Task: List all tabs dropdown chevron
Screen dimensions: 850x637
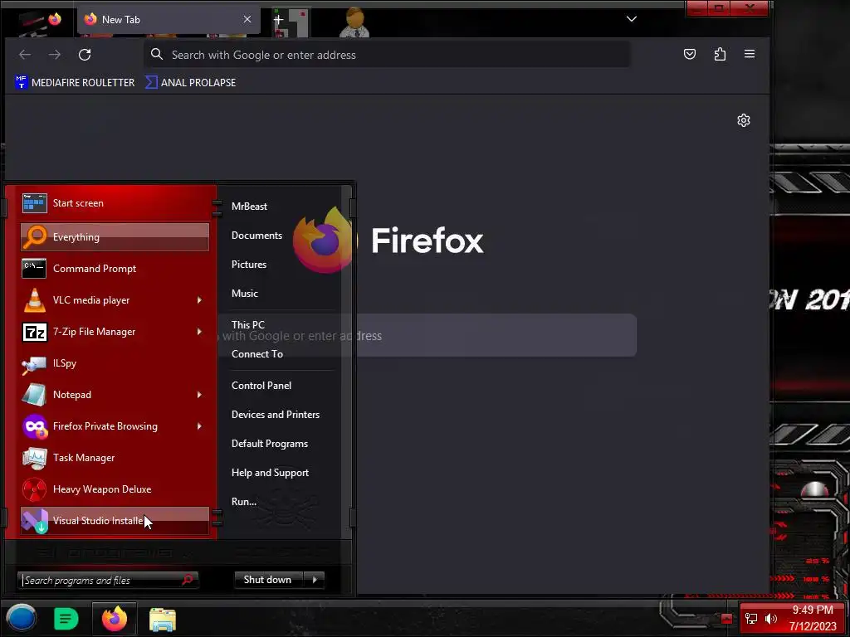Action: (632, 19)
